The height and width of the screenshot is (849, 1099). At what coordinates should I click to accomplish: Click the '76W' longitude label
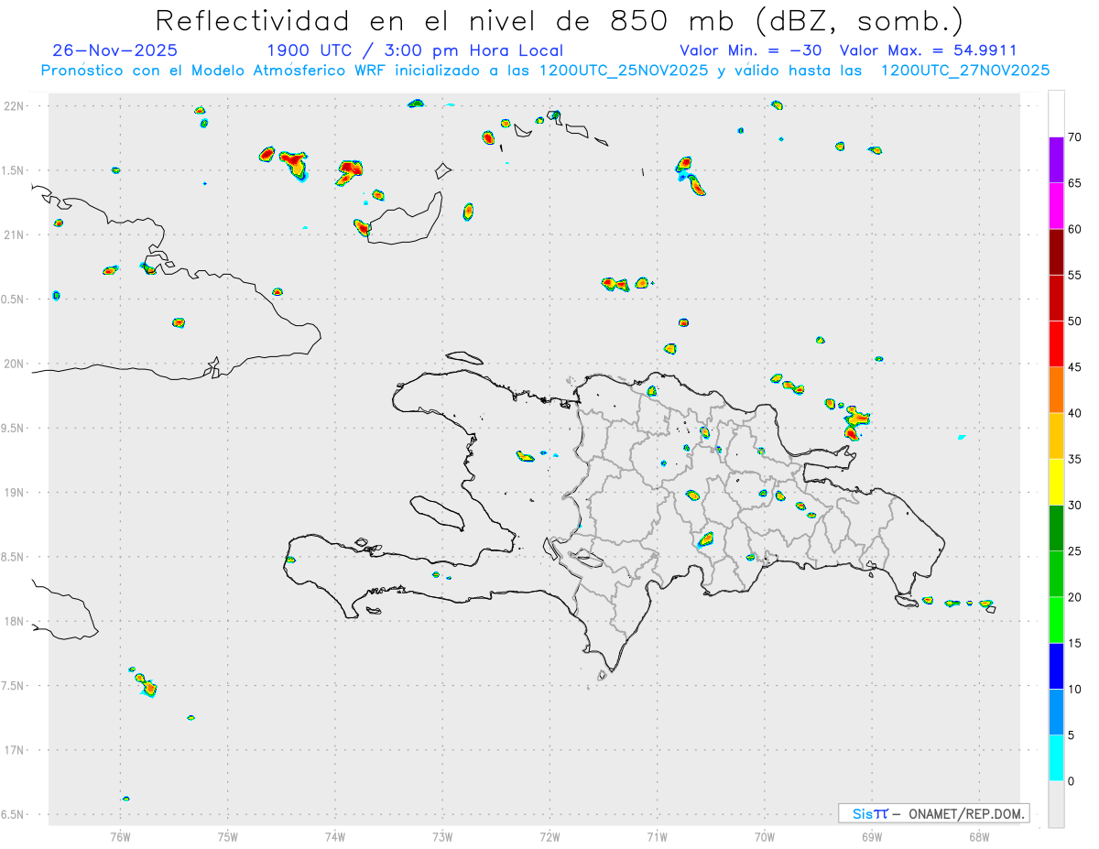point(120,836)
